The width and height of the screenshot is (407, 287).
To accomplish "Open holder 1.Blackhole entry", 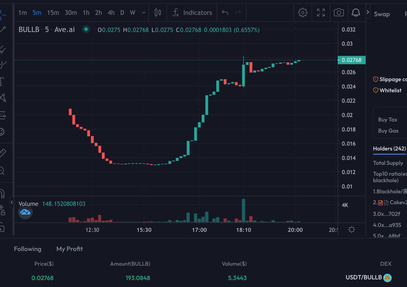I will point(390,191).
